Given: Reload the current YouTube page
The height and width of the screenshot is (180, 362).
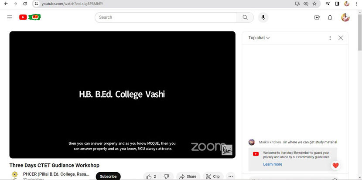Looking at the screenshot, I should pyautogui.click(x=25, y=3).
